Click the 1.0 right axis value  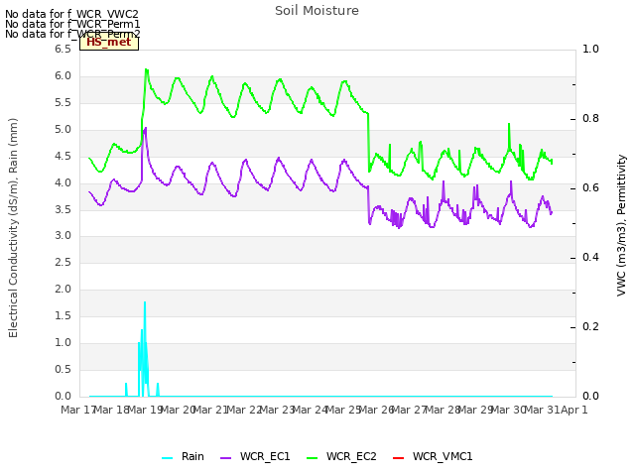(590, 49)
